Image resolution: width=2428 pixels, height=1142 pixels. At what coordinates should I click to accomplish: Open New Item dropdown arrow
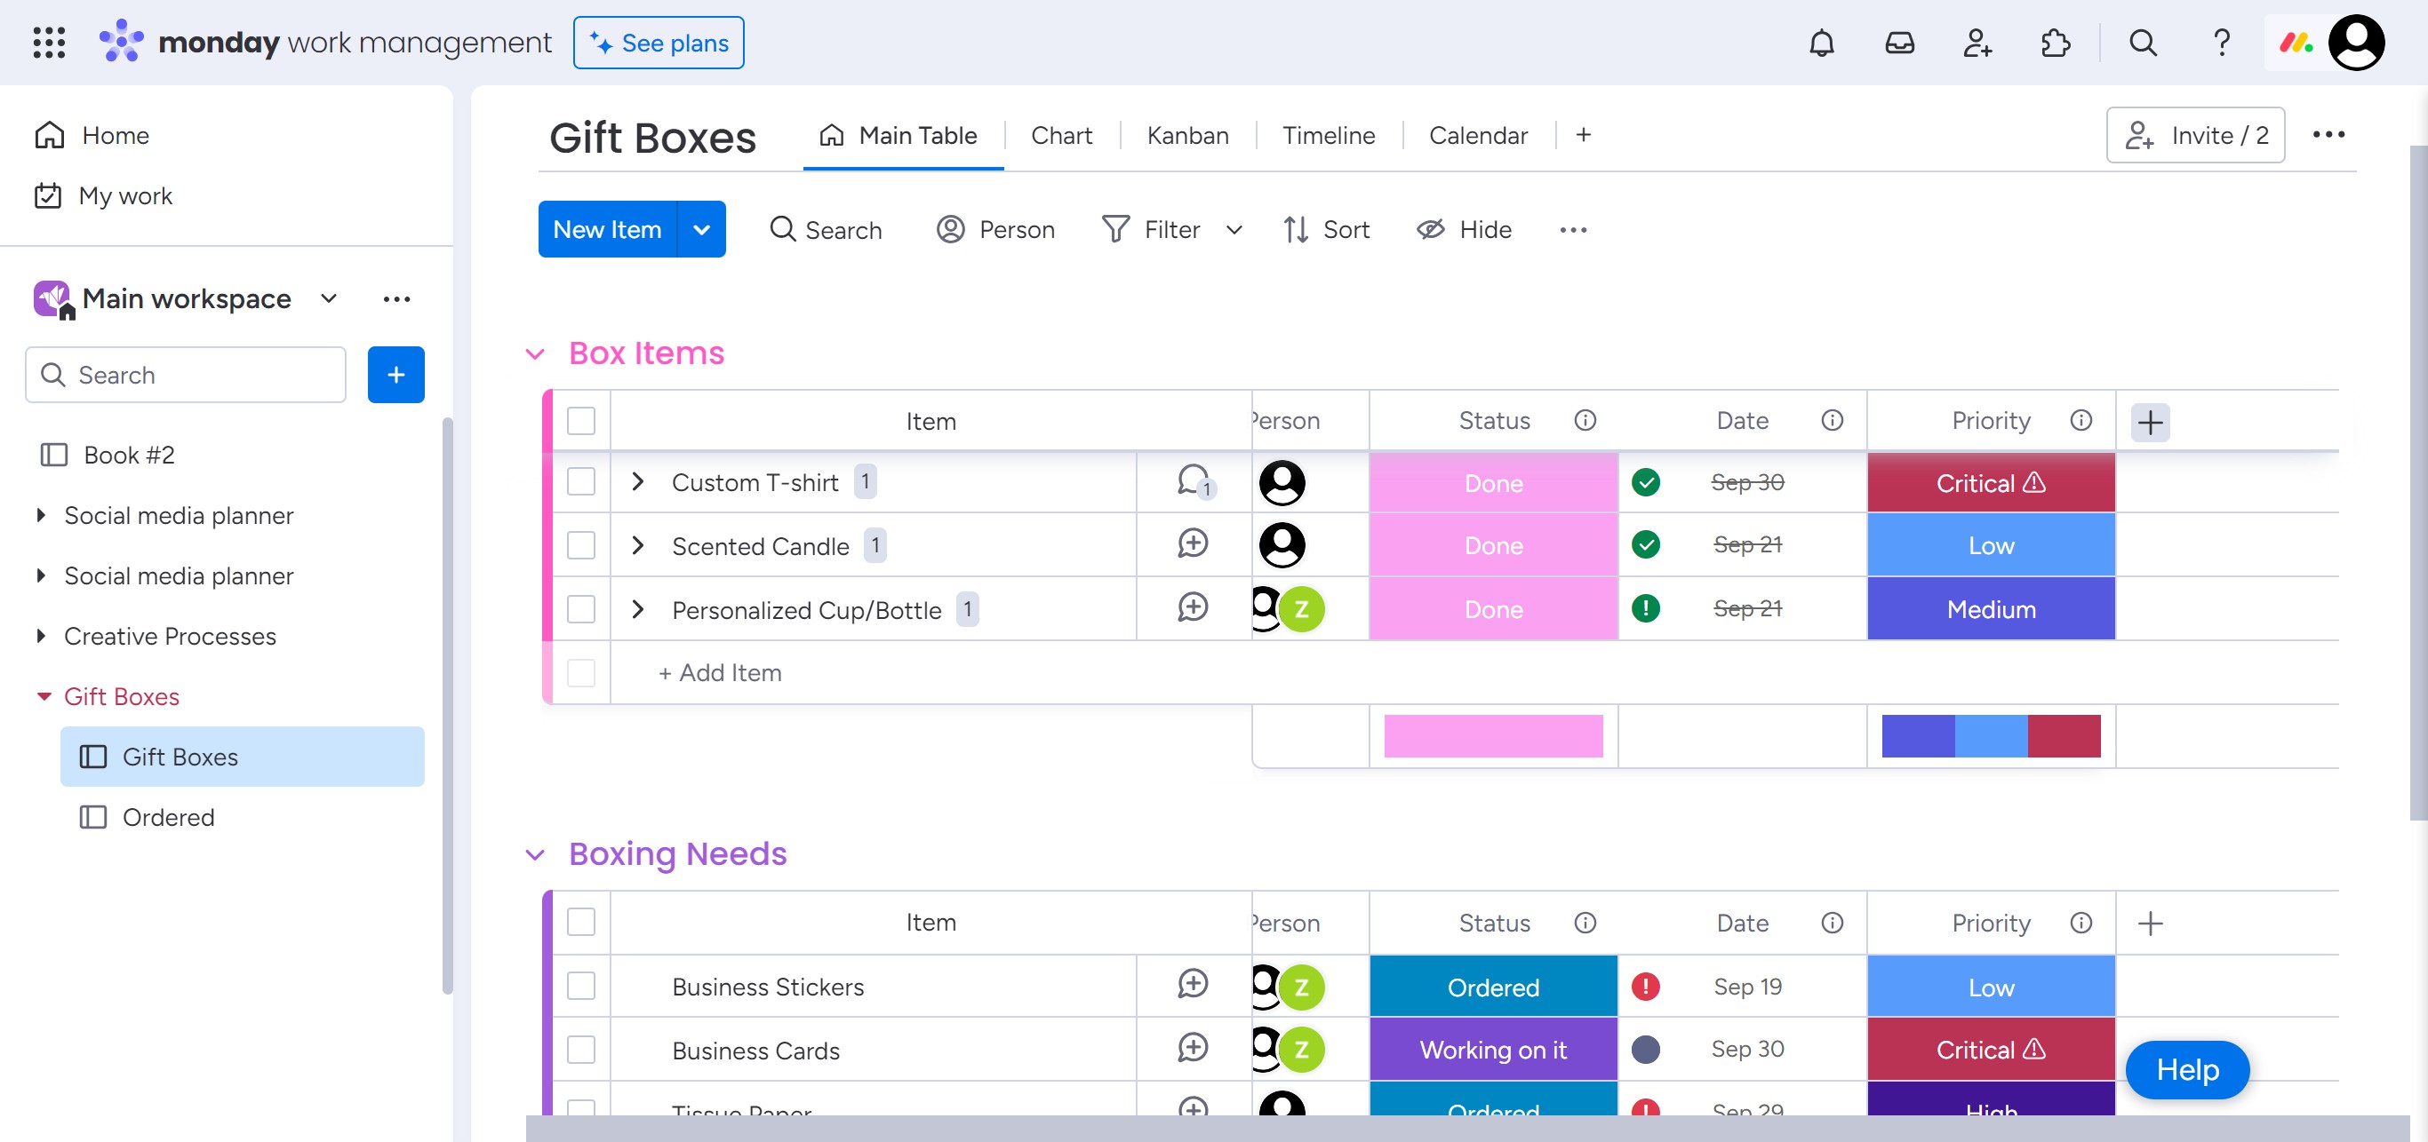[x=701, y=230]
